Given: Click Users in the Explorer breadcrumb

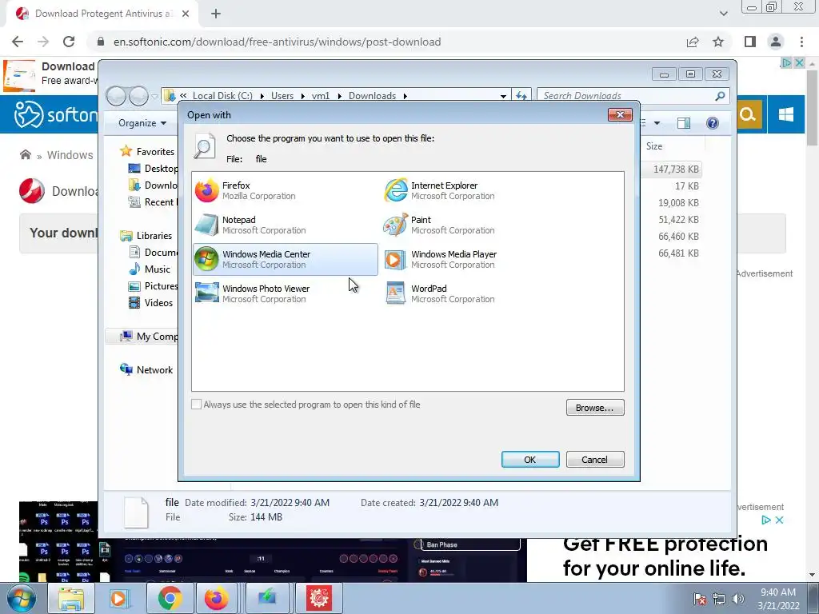Looking at the screenshot, I should click(282, 96).
